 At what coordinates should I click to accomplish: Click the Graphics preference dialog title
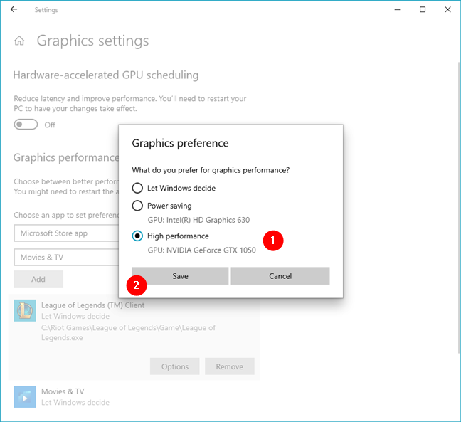[180, 143]
